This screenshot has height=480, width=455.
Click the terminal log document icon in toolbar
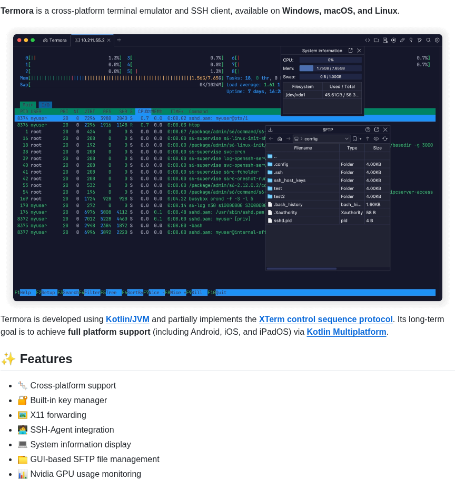[x=385, y=40]
